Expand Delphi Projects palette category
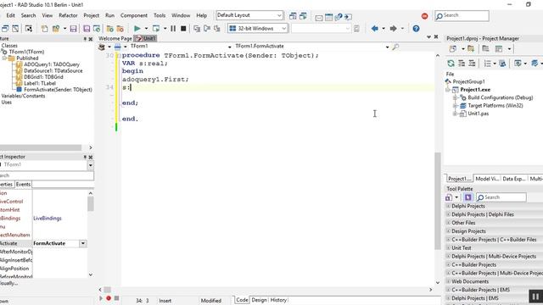Viewport: 543px width, 305px height. point(448,206)
